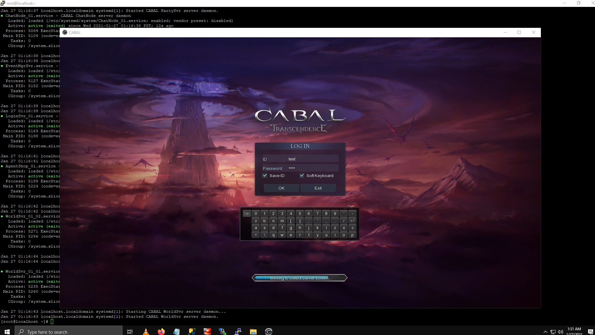Open the network status tray icon
Screen dimensions: 595x335
pyautogui.click(x=553, y=332)
